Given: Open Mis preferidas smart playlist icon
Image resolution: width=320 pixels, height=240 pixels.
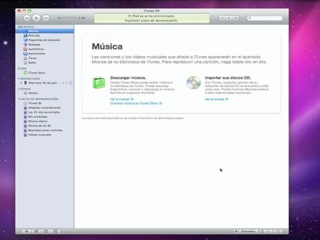Looking at the screenshot, I should (x=25, y=117).
